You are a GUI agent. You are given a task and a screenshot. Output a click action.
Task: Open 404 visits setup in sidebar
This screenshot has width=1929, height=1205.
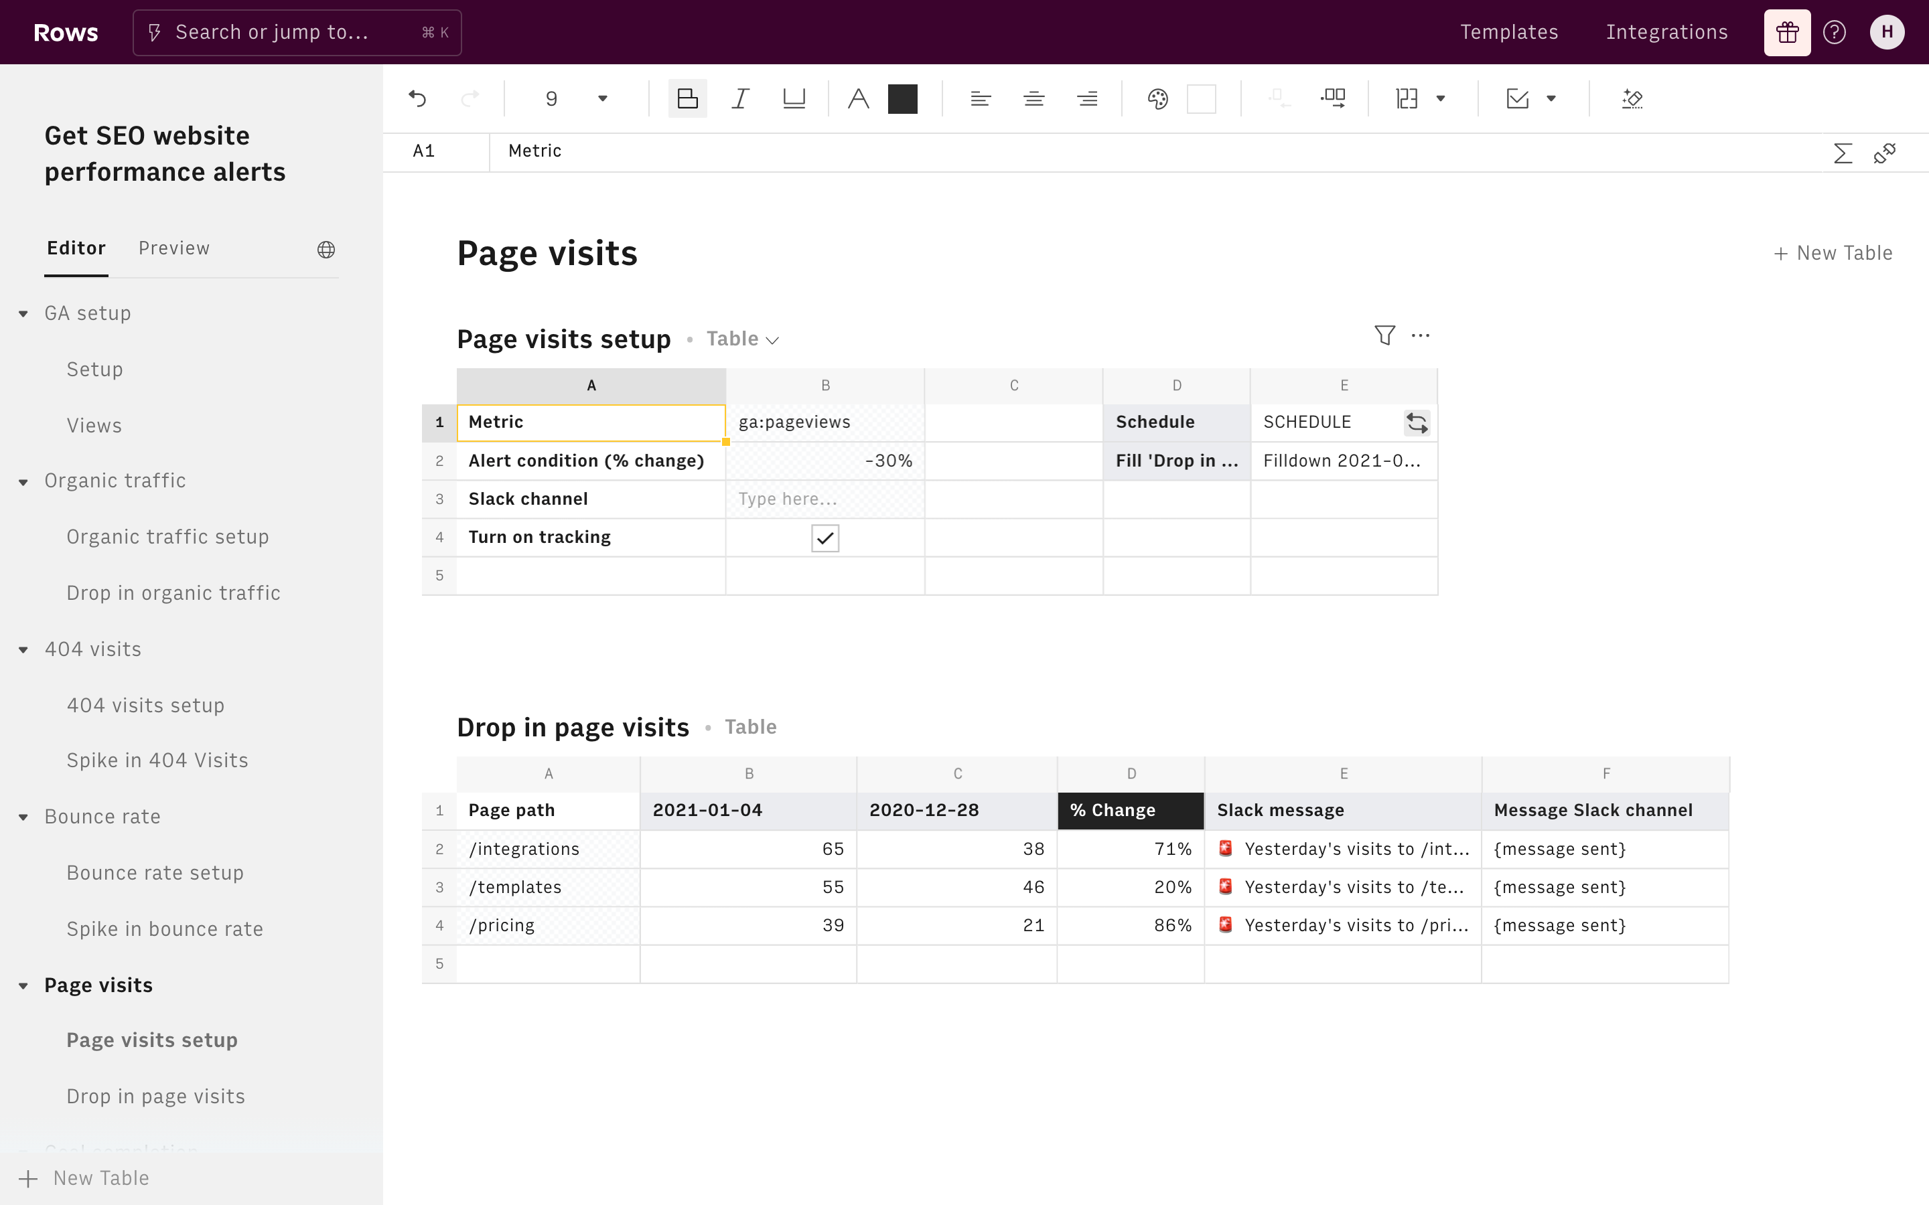pos(145,706)
